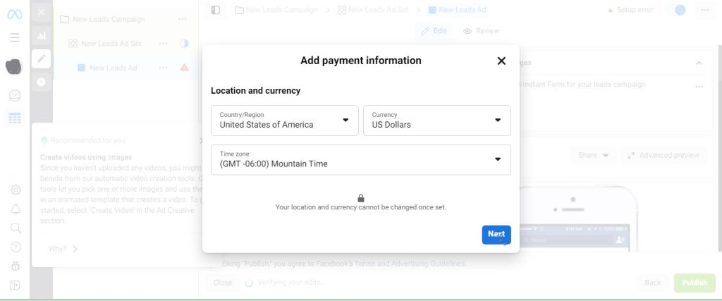The image size is (722, 301).
Task: Go to New Leads Campaign breadcrumb
Action: (x=276, y=10)
